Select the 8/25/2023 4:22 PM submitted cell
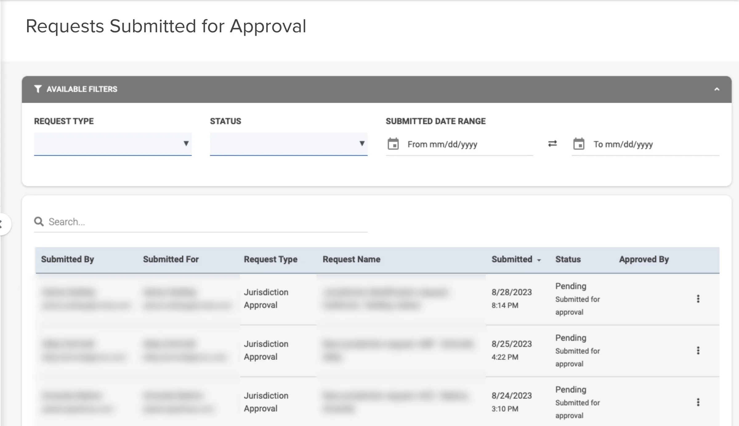The image size is (739, 426). point(511,350)
